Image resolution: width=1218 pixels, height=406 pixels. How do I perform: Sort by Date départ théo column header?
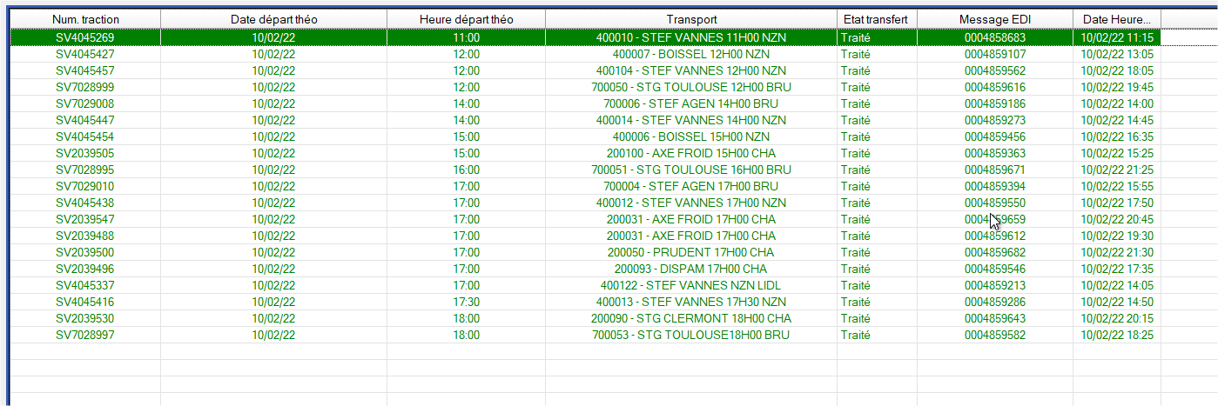[x=274, y=19]
